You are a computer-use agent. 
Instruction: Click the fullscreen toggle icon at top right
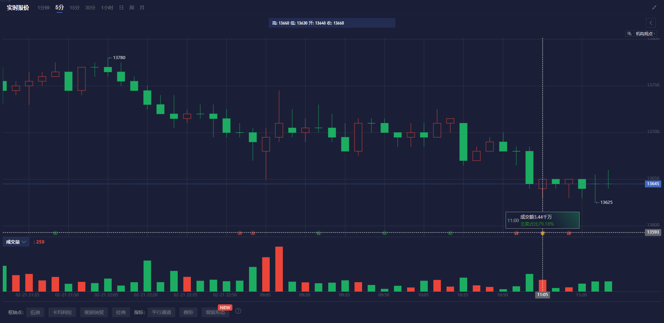[x=654, y=7]
